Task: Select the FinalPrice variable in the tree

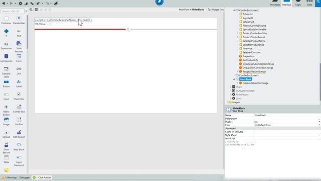Action: (x=247, y=49)
